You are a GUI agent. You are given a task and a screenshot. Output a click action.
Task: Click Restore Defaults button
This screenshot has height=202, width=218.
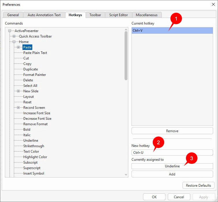[198, 186]
